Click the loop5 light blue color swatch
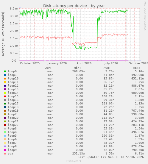The image size is (148, 164). tap(5, 136)
